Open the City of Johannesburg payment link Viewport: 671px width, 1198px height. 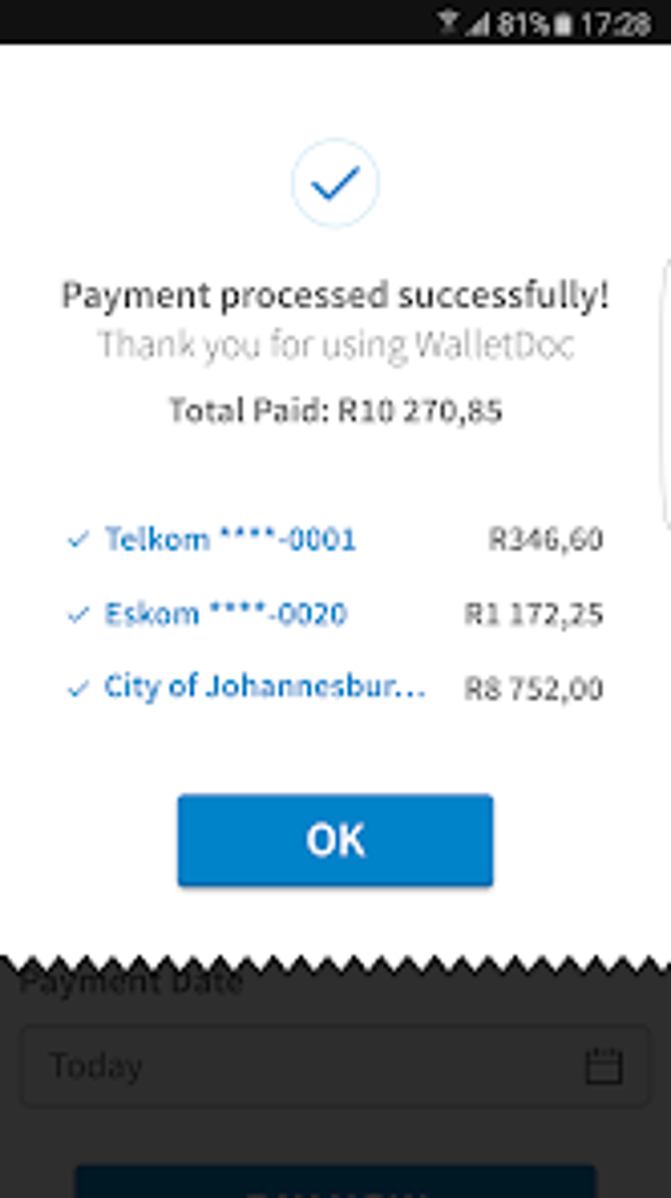264,687
